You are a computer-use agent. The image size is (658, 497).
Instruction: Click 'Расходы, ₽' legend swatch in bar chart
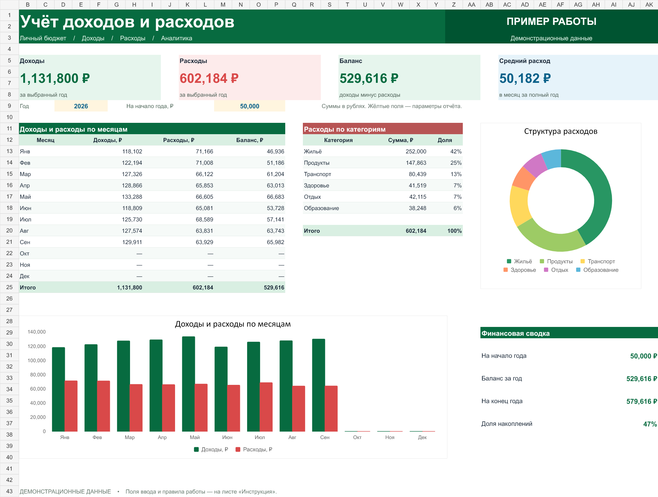pos(238,449)
